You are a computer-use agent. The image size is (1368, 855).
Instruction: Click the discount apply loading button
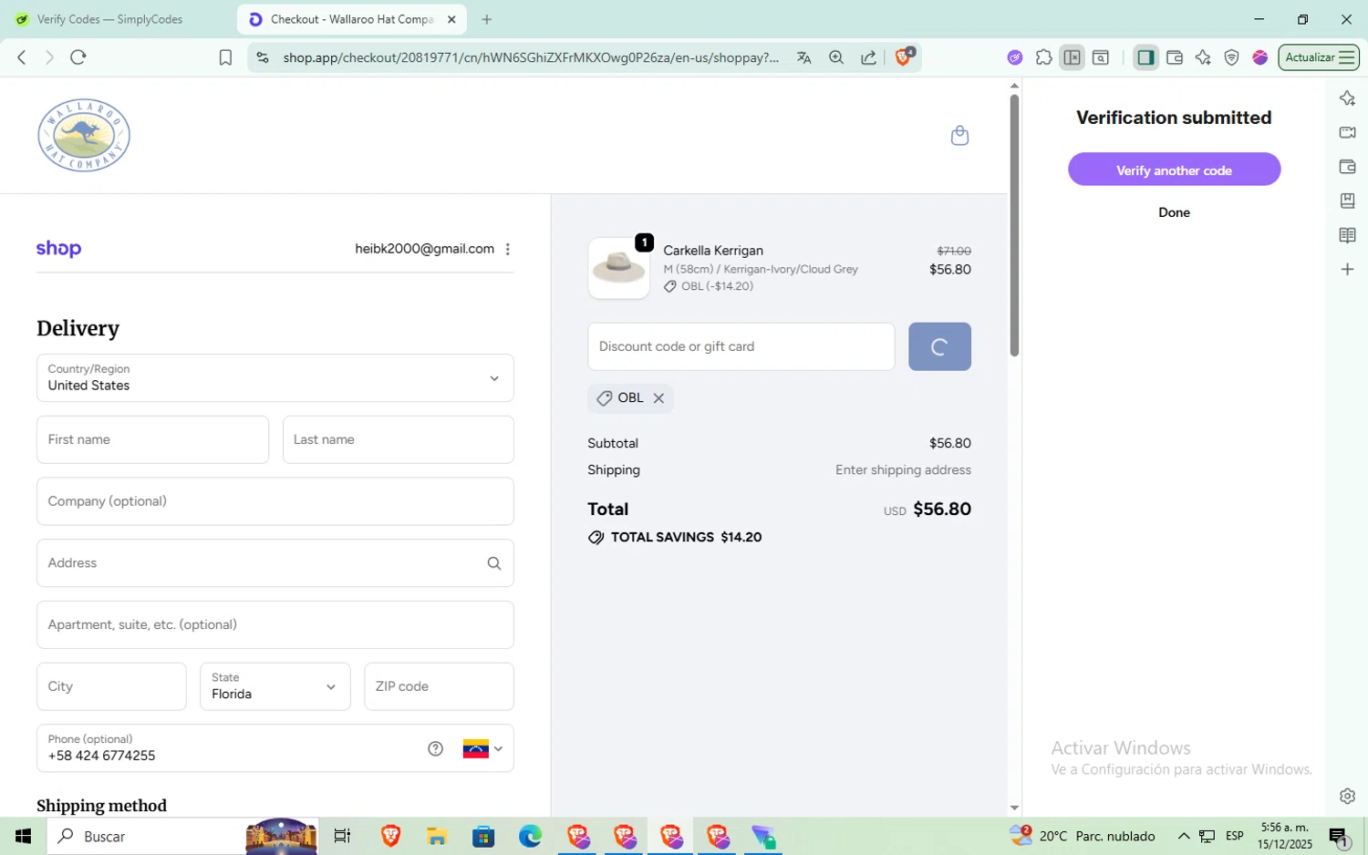[939, 346]
